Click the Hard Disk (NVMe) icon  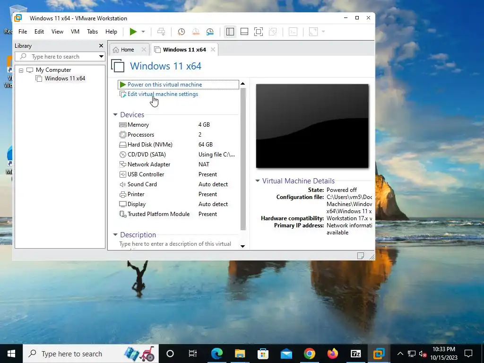point(123,145)
